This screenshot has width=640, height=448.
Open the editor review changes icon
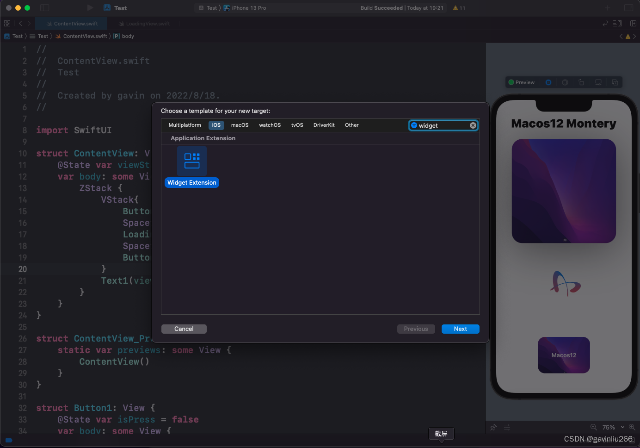click(605, 24)
